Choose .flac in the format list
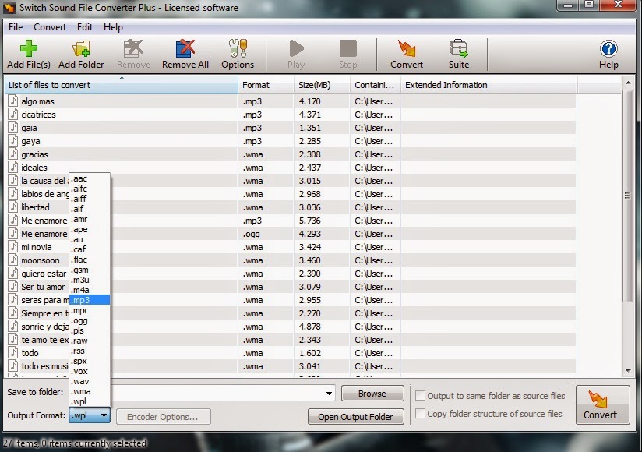Viewport: 642px width, 452px height. (90, 260)
